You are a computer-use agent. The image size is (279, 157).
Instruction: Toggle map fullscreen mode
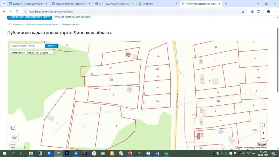click(263, 125)
